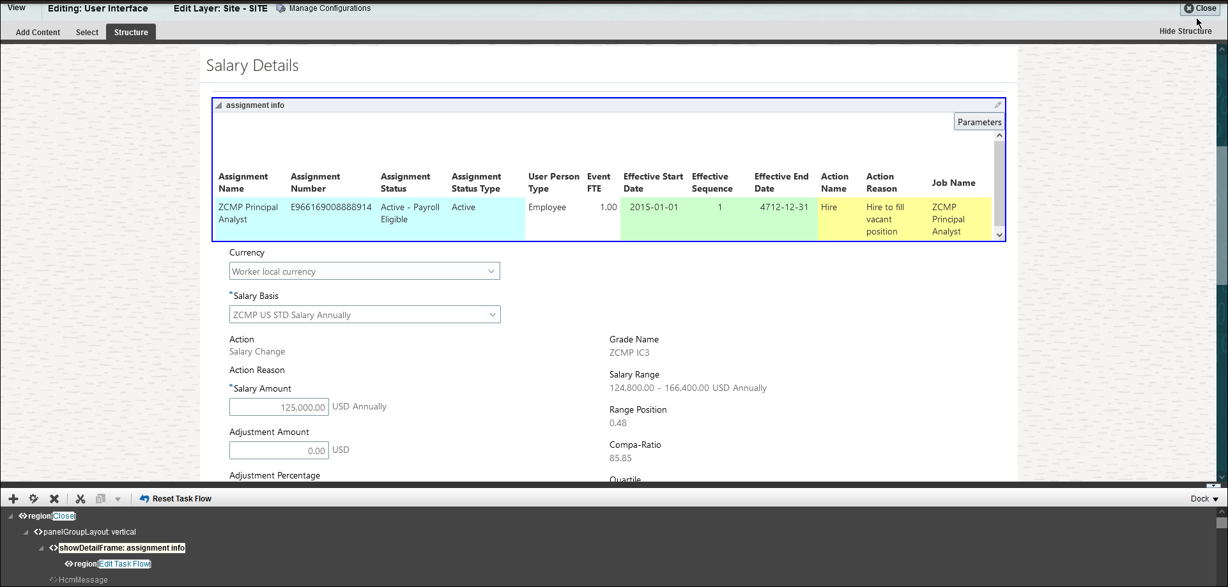
Task: Click the 2015-01-01 effective start date cell
Action: pos(654,207)
